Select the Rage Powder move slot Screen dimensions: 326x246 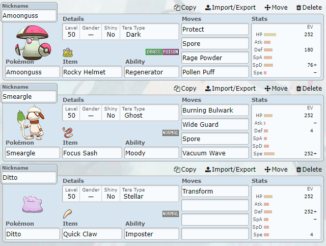[x=215, y=58]
